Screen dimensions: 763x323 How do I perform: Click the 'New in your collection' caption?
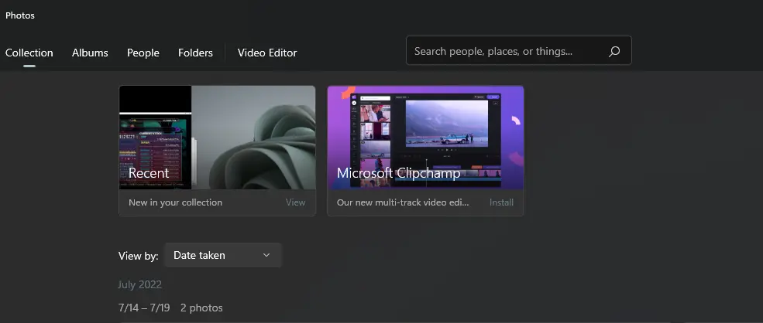(x=175, y=202)
